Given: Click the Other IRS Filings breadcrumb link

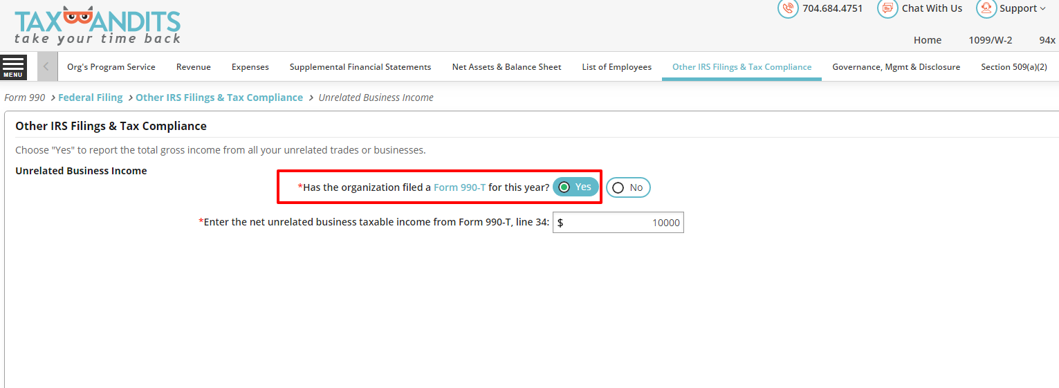Looking at the screenshot, I should click(x=219, y=98).
